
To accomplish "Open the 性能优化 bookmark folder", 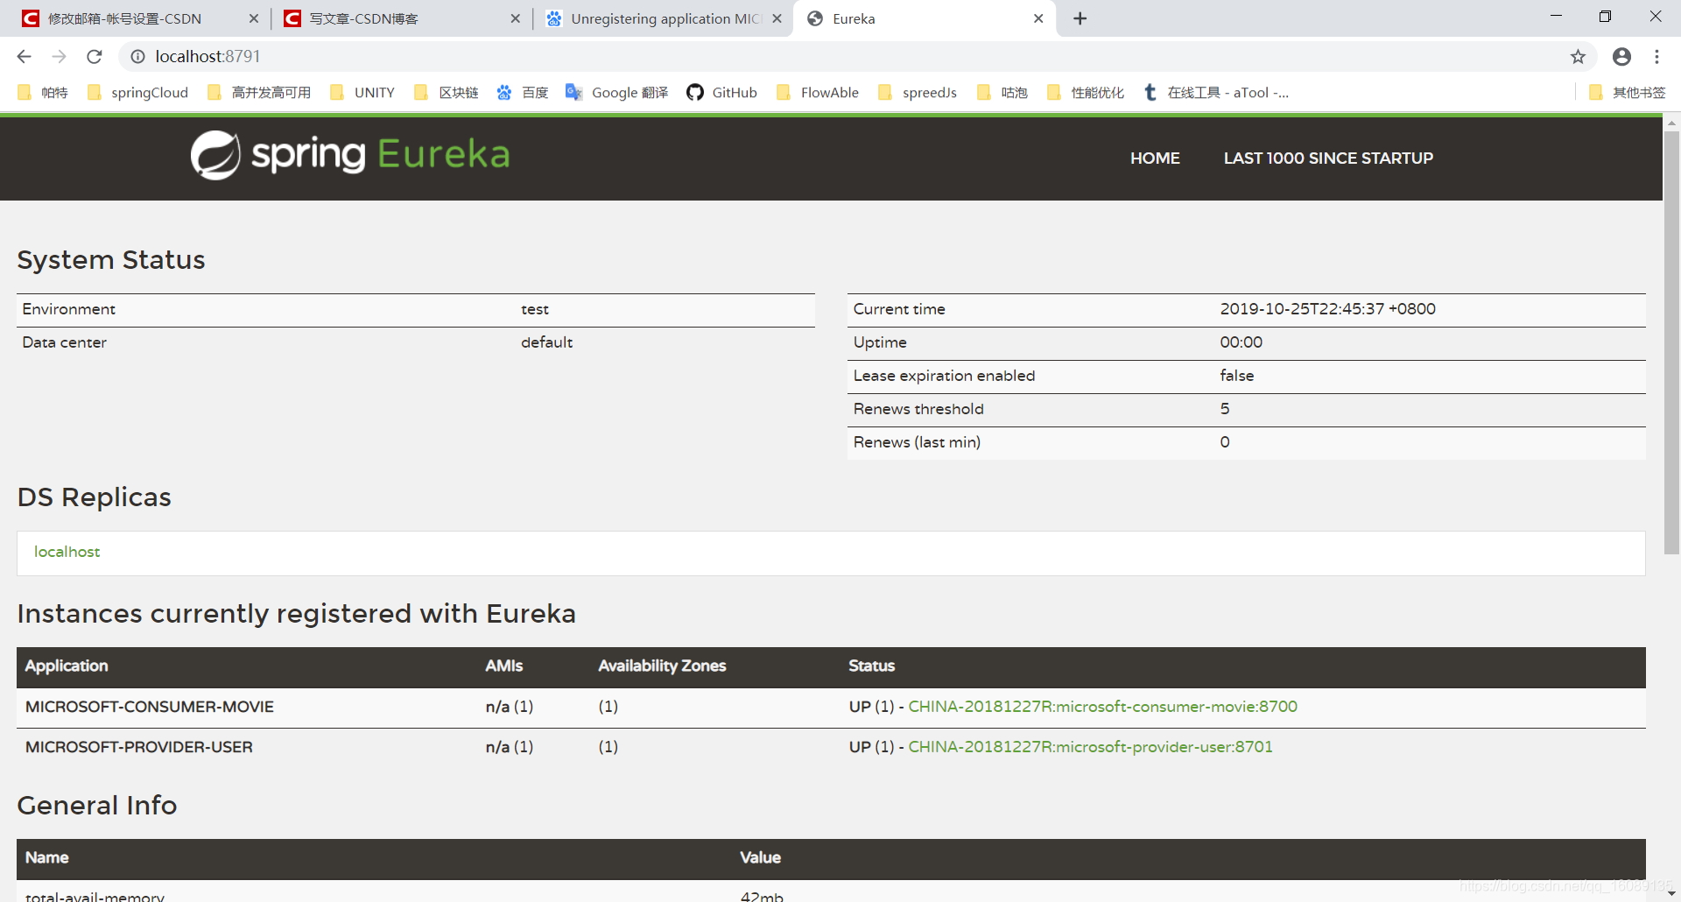I will pos(1086,93).
